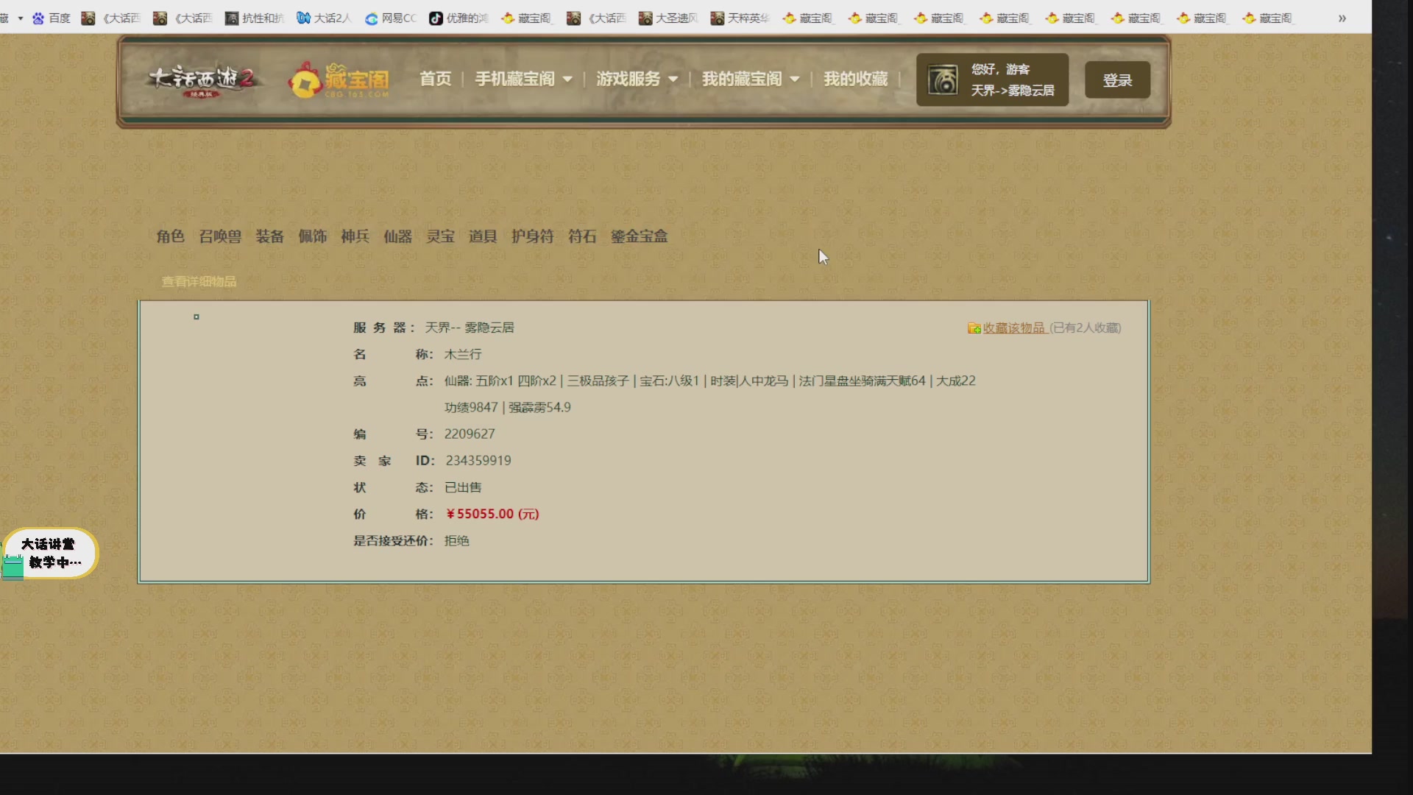This screenshot has width=1413, height=795.
Task: Click the text 功绩9847 in highlights
Action: [x=471, y=407]
